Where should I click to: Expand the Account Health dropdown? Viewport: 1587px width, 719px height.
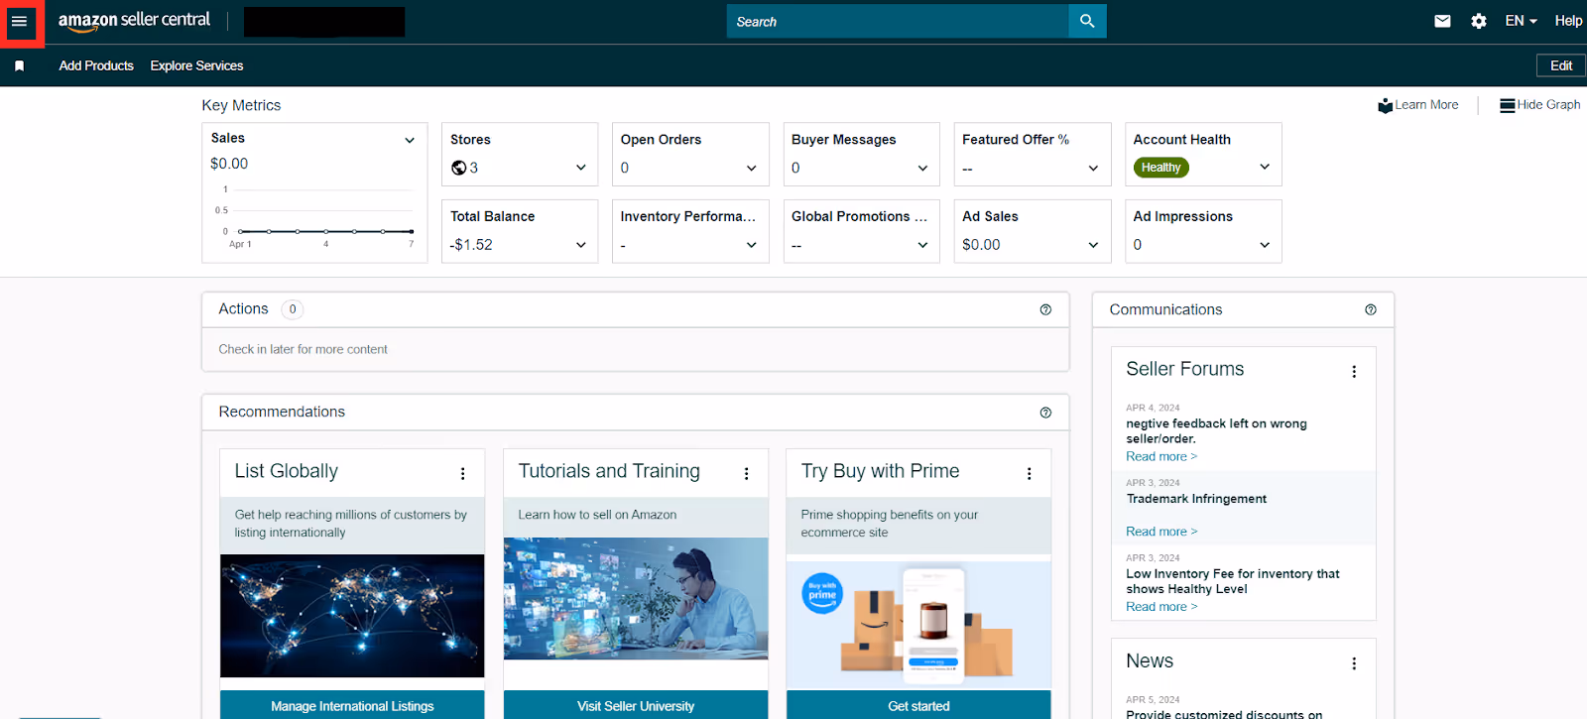(1265, 167)
